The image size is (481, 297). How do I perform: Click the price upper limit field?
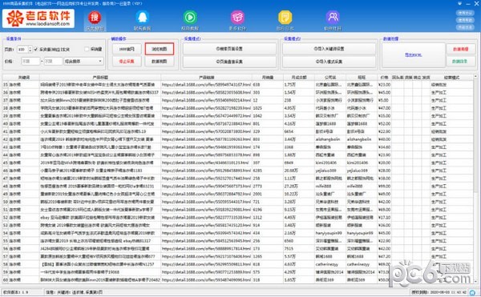point(53,62)
